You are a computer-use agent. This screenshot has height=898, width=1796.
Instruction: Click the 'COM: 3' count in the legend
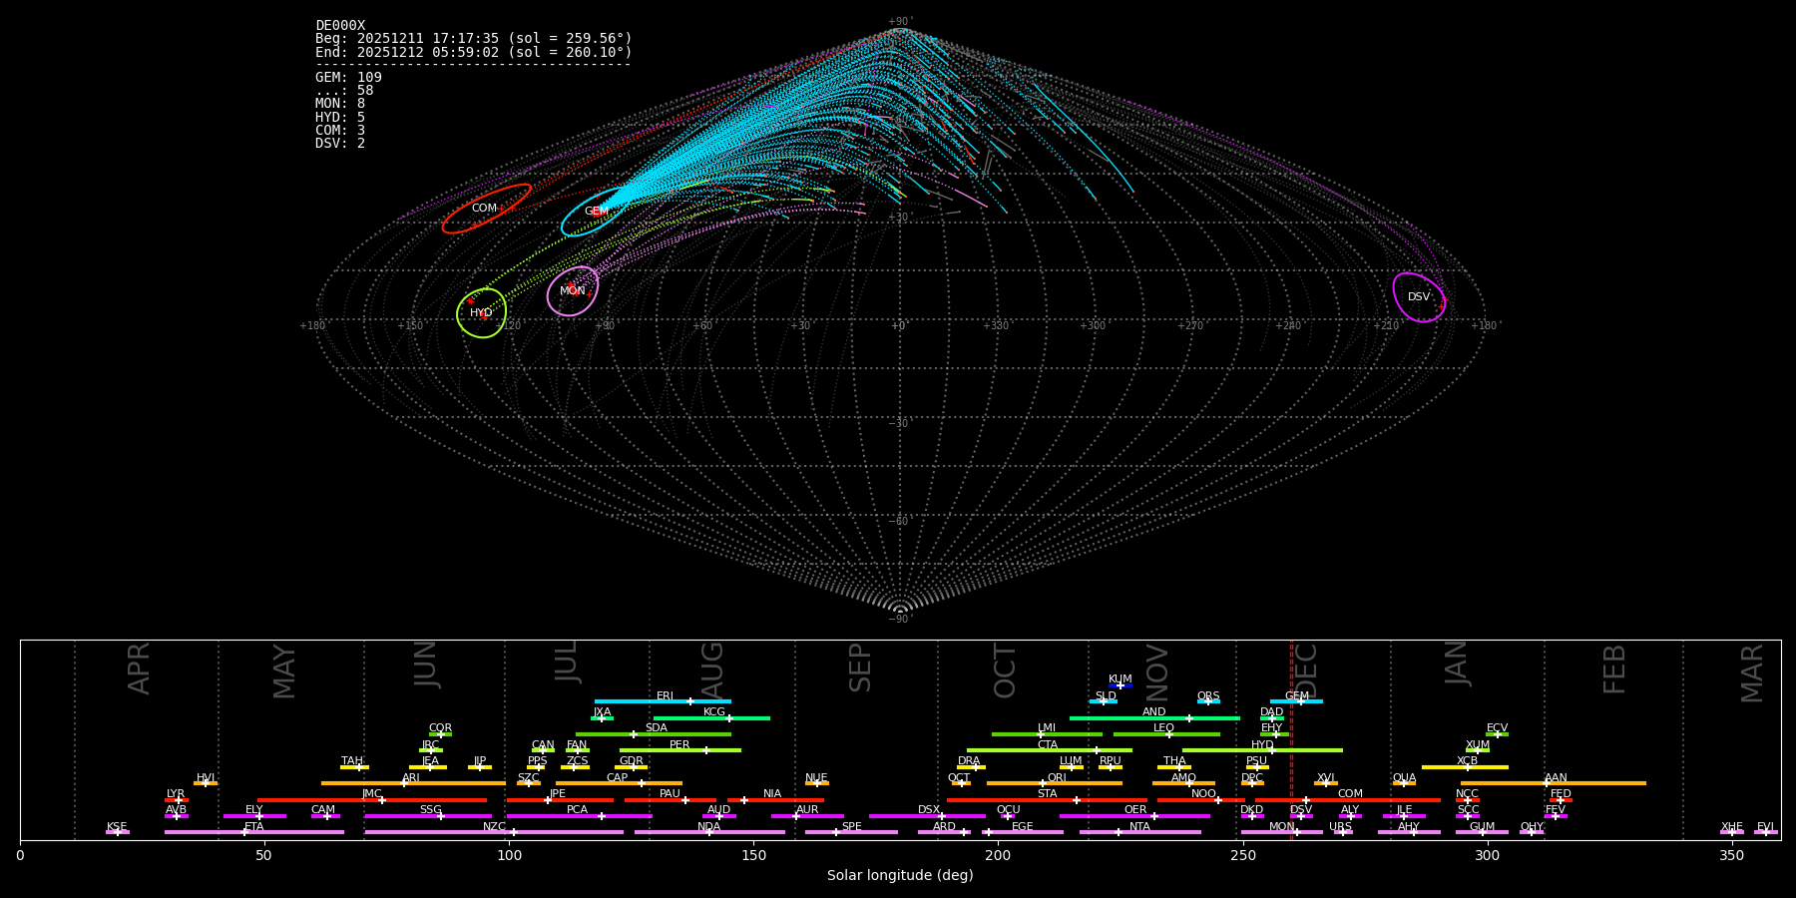click(340, 131)
